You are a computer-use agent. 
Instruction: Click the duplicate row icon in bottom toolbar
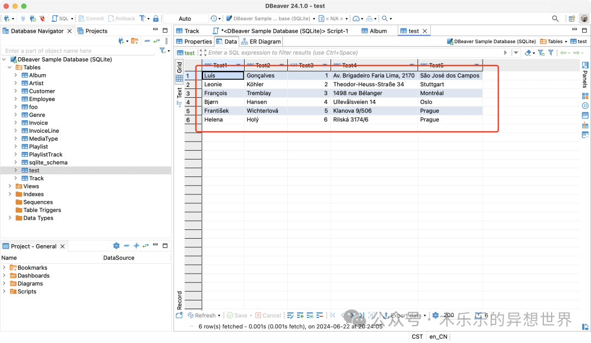(310, 315)
